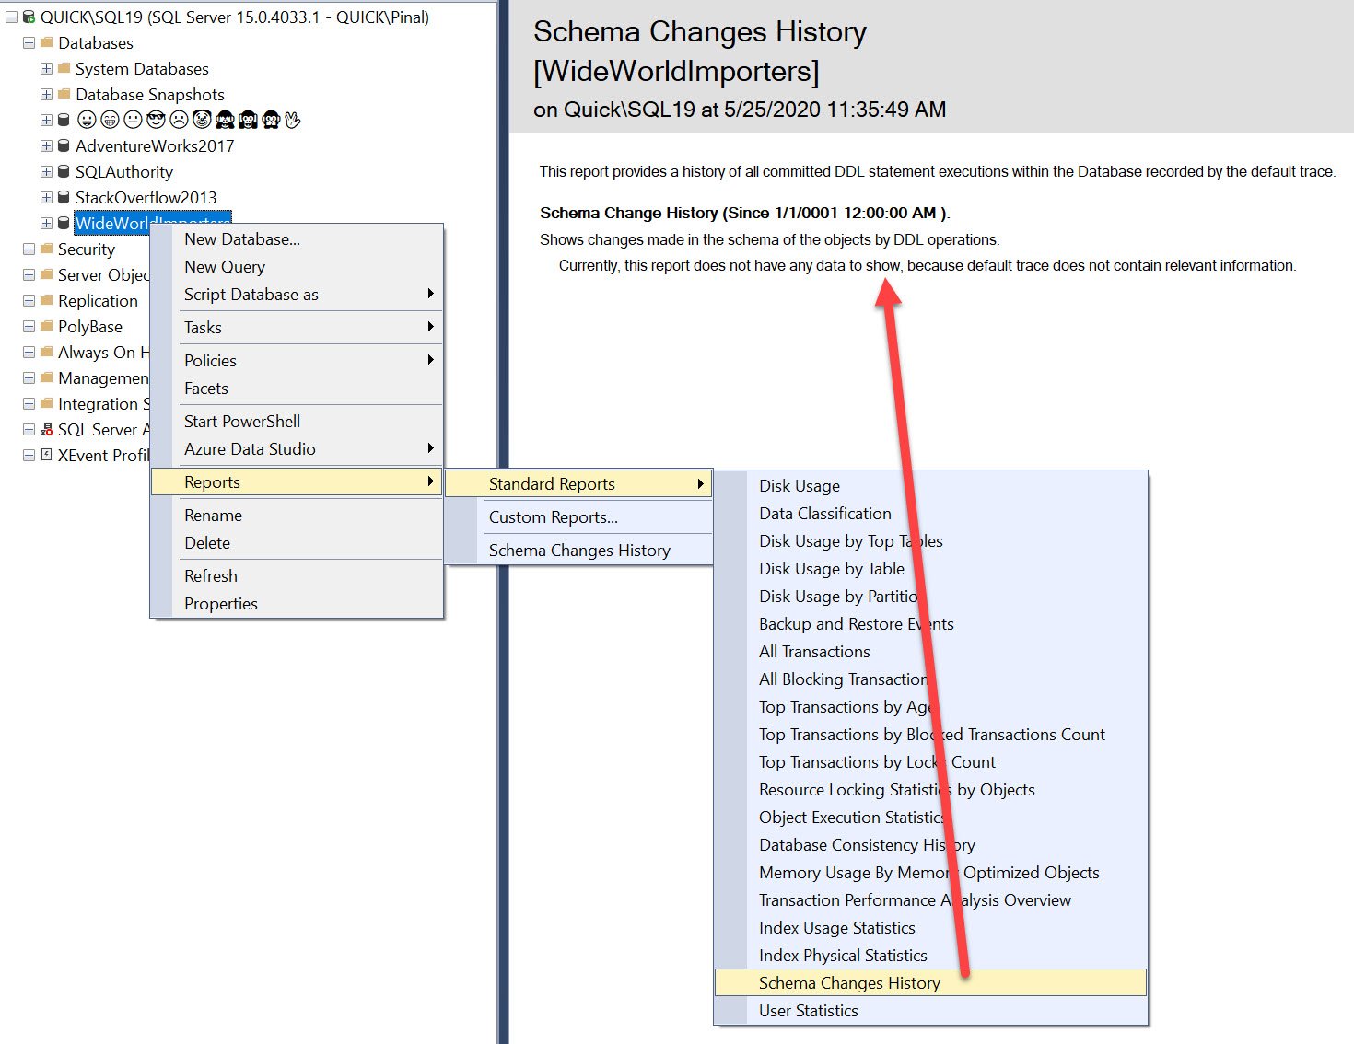Viewport: 1354px width, 1044px height.
Task: Select Schema Changes History under Custom Reports
Action: (x=578, y=551)
